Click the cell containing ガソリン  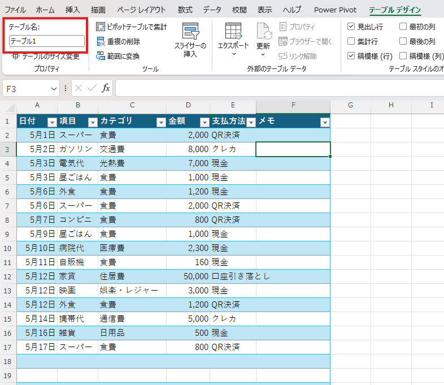[x=78, y=149]
